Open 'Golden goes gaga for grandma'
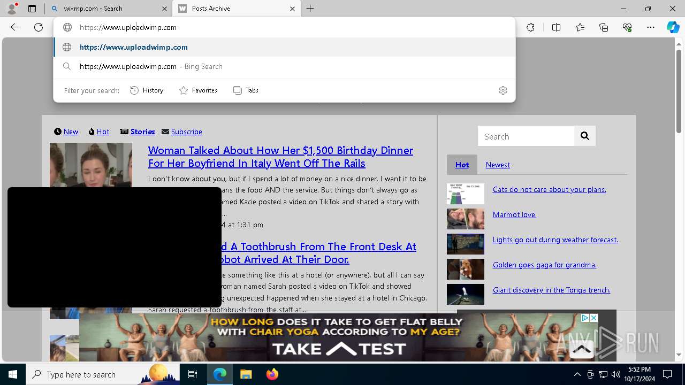This screenshot has height=385, width=685. (544, 265)
